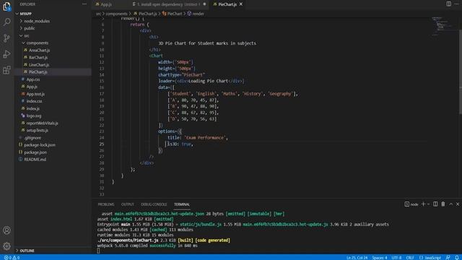
Task: Open editor more actions ellipsis
Action: click(x=456, y=4)
